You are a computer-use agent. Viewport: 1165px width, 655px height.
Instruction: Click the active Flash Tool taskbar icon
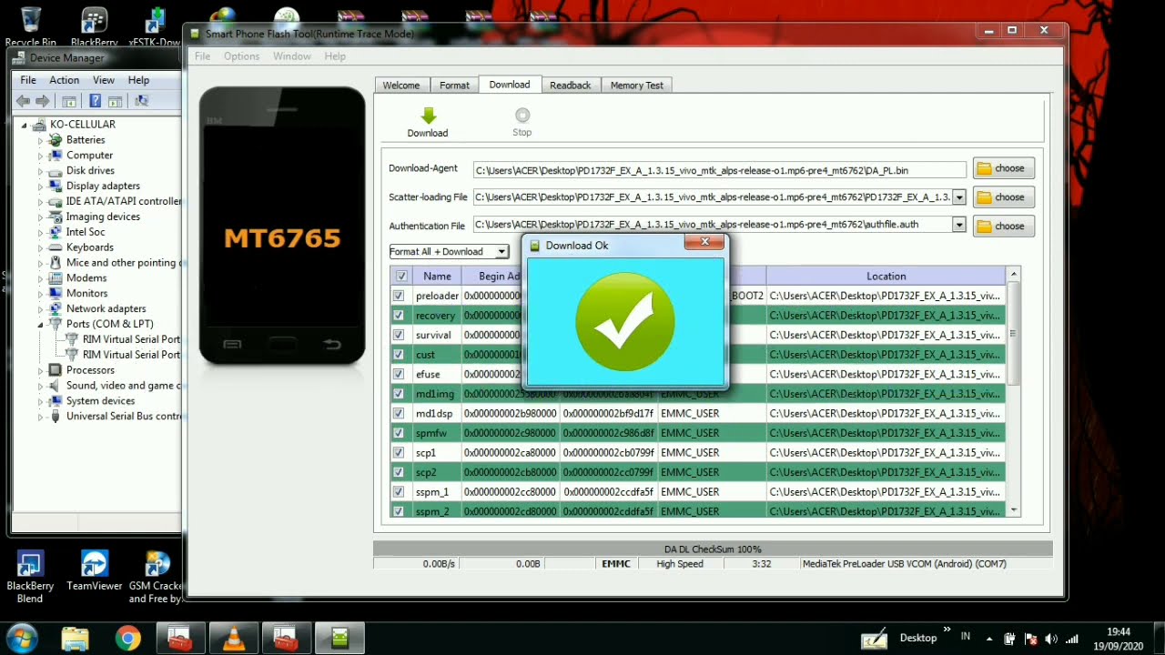(339, 639)
